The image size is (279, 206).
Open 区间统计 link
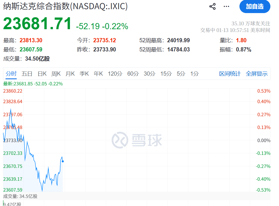point(230,73)
